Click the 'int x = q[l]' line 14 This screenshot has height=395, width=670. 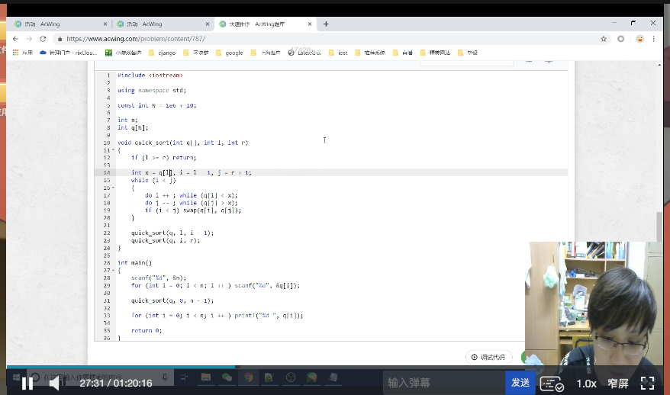192,172
